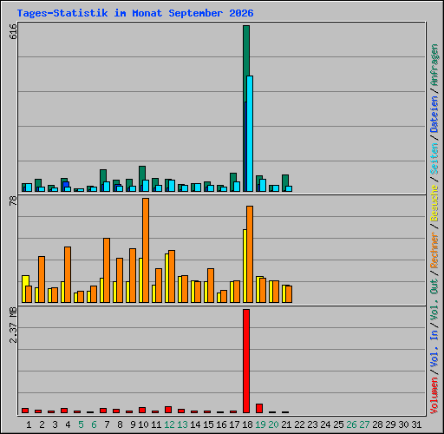
Task: Click the green Anfragen legend label
Action: (434, 65)
